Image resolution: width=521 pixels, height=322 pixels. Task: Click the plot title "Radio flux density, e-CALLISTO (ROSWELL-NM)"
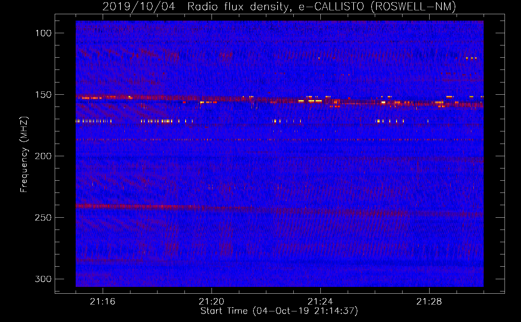tap(322, 6)
